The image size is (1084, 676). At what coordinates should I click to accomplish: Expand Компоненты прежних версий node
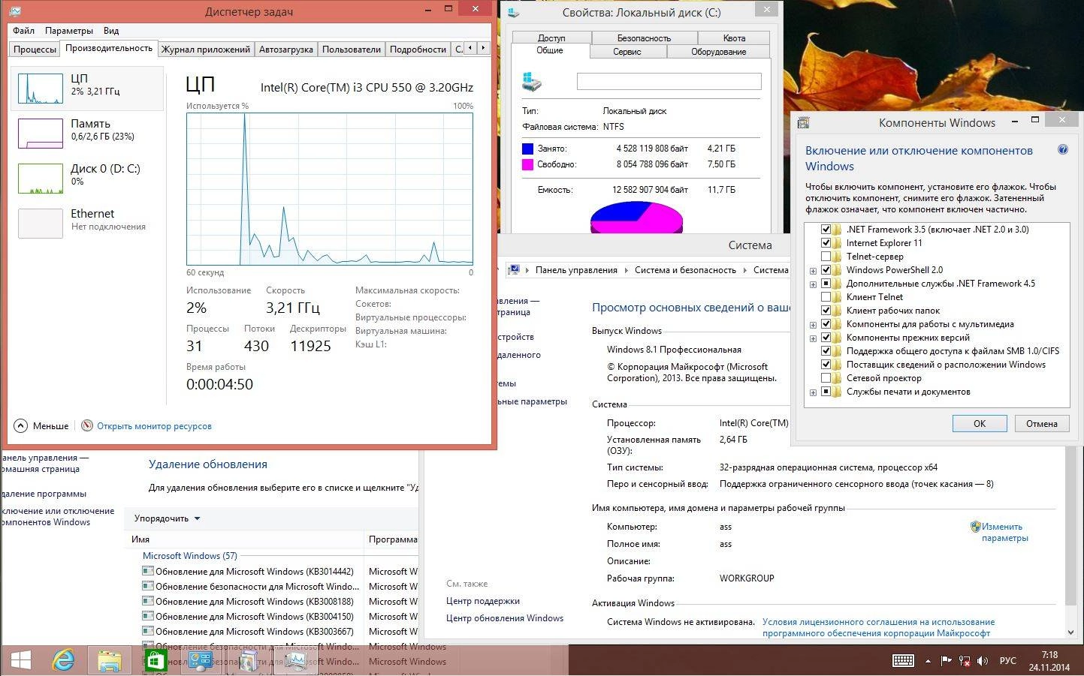[813, 338]
